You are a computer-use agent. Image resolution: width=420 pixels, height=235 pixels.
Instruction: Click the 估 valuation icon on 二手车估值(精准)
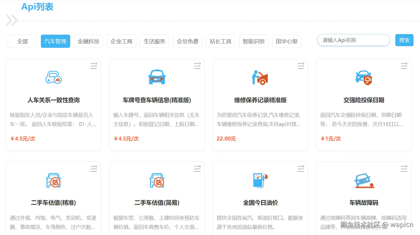[x=54, y=180]
